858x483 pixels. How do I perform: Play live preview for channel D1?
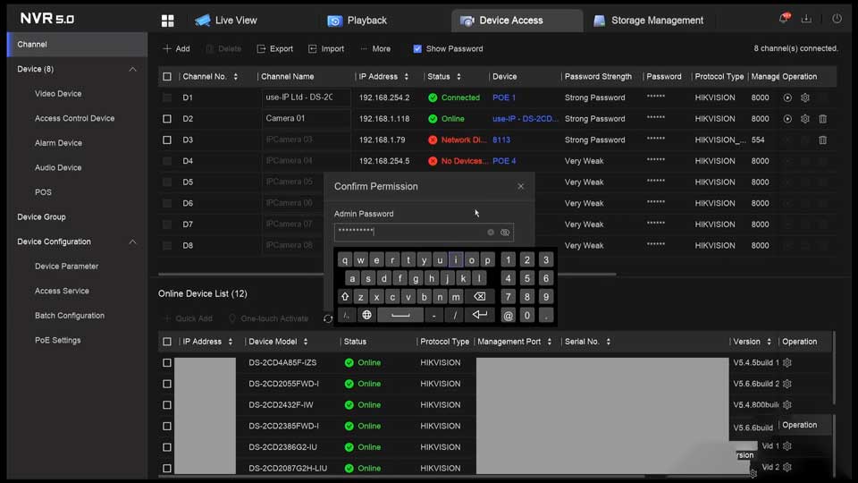point(787,97)
